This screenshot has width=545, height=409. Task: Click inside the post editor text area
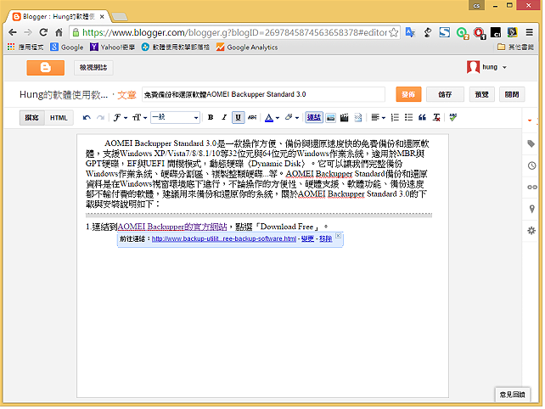[263, 266]
